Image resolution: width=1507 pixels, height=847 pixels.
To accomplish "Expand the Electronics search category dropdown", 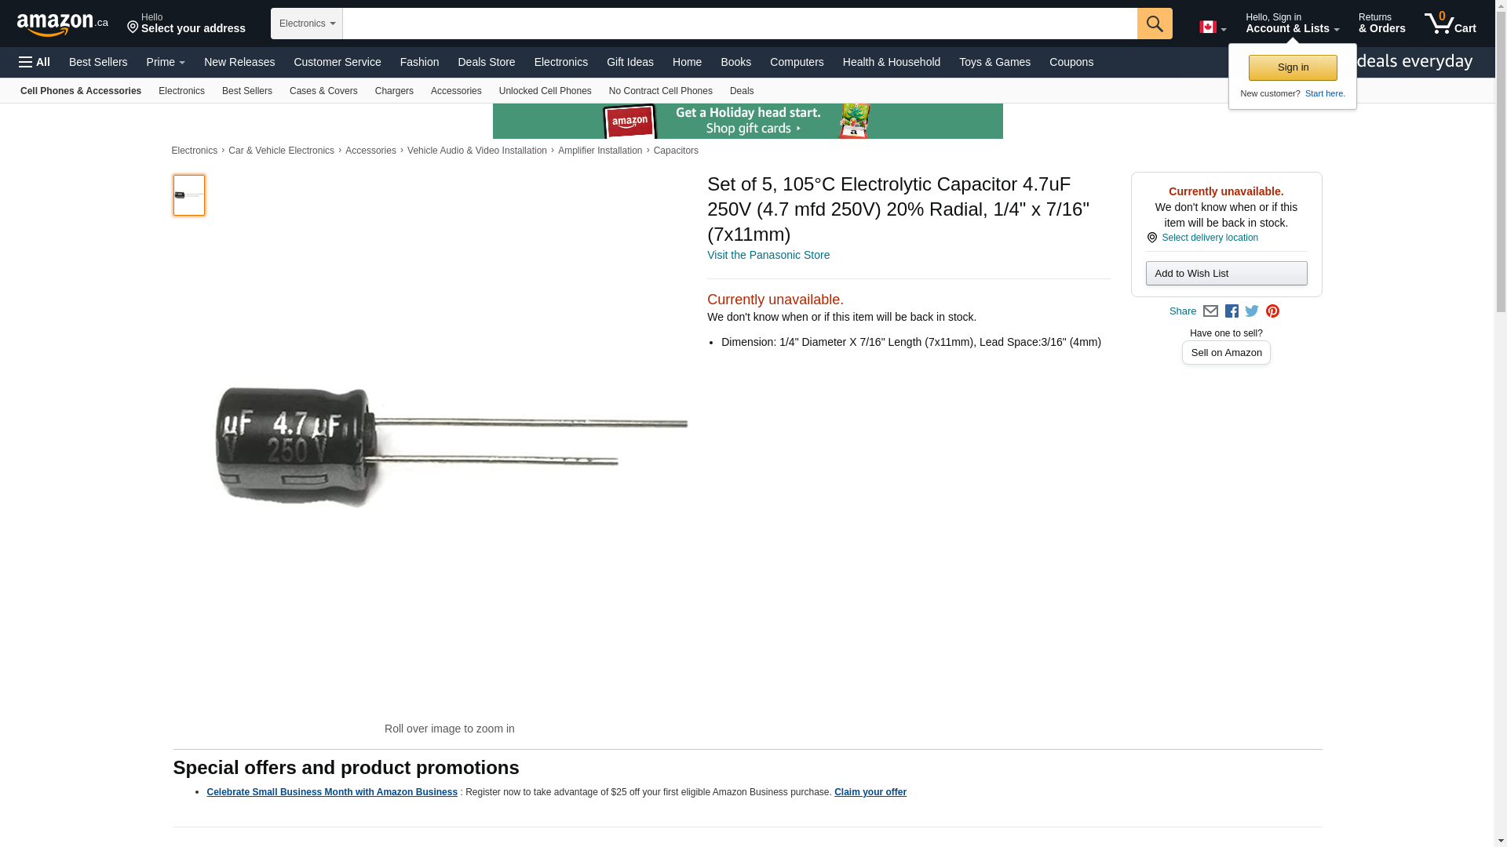I will tap(307, 24).
